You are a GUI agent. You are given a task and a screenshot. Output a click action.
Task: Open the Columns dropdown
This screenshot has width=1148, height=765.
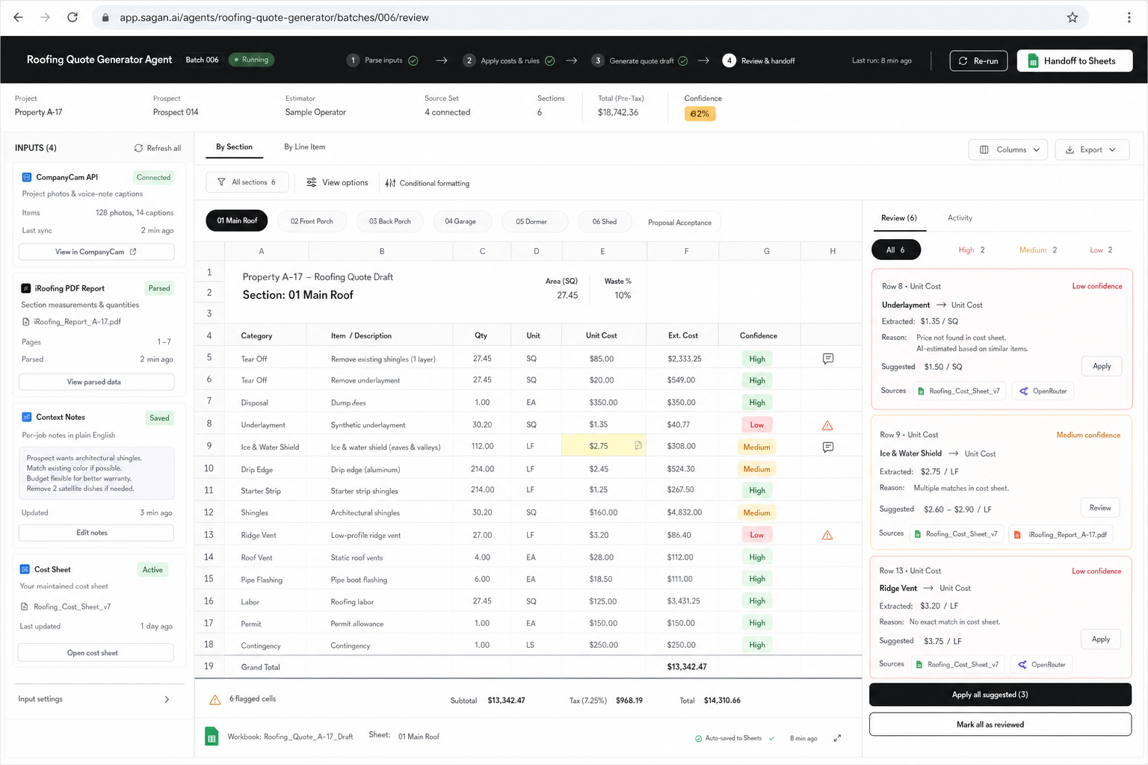pos(1008,149)
